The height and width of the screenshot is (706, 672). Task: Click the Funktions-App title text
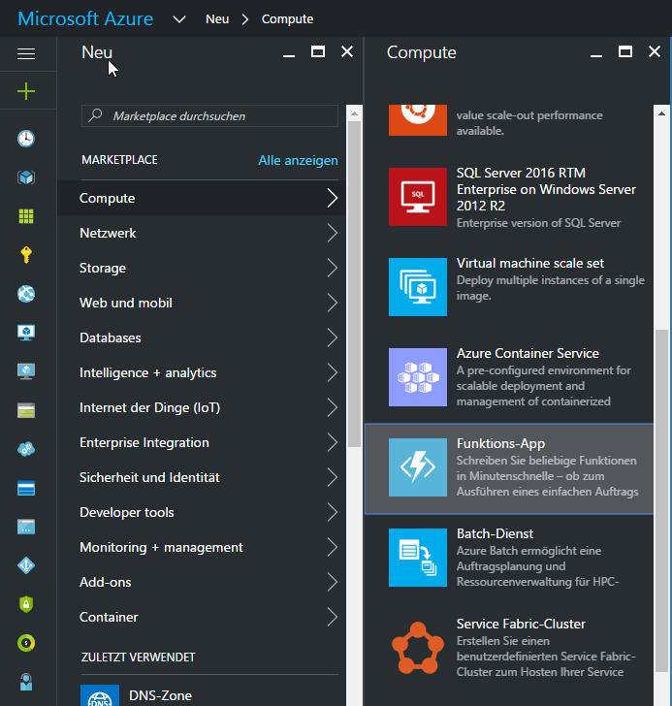click(x=500, y=443)
